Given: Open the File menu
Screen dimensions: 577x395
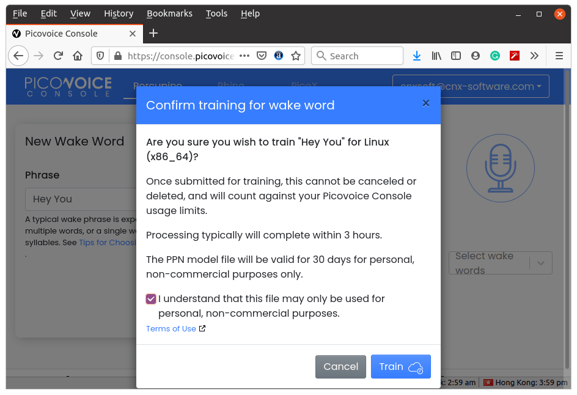Looking at the screenshot, I should tap(20, 13).
